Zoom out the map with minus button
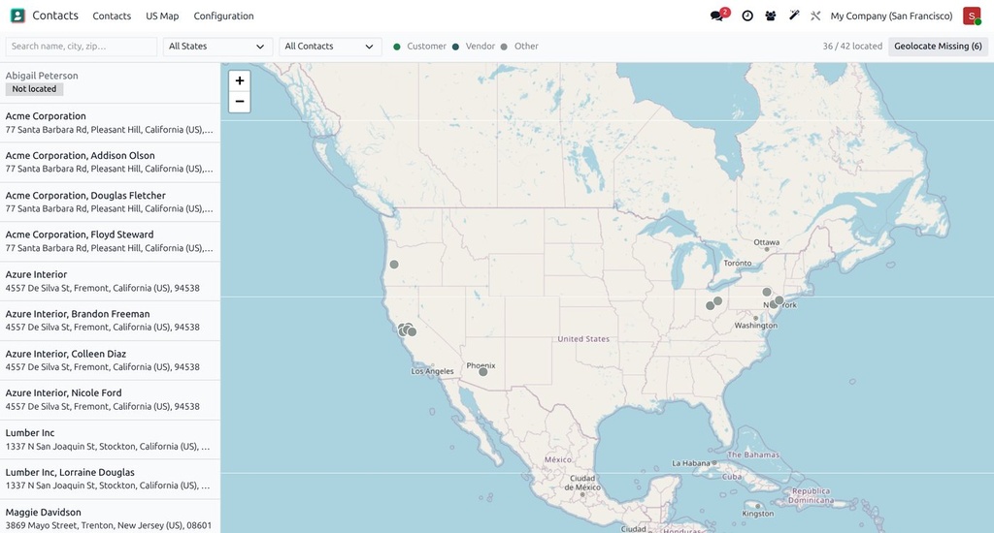The height and width of the screenshot is (533, 994). point(240,102)
